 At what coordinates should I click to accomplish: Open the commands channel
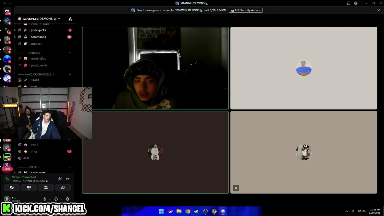pos(45,37)
